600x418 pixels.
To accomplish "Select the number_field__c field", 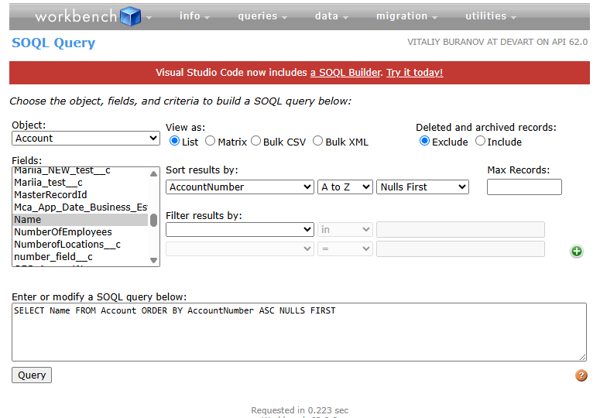I will point(81,257).
